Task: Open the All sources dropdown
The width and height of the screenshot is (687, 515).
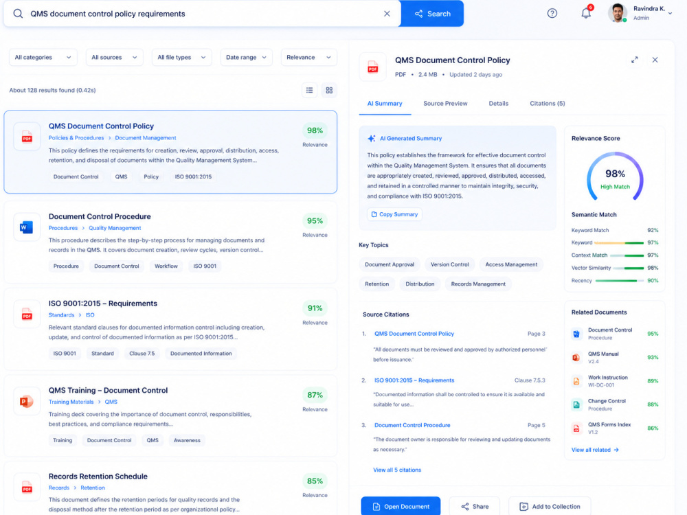Action: coord(114,58)
